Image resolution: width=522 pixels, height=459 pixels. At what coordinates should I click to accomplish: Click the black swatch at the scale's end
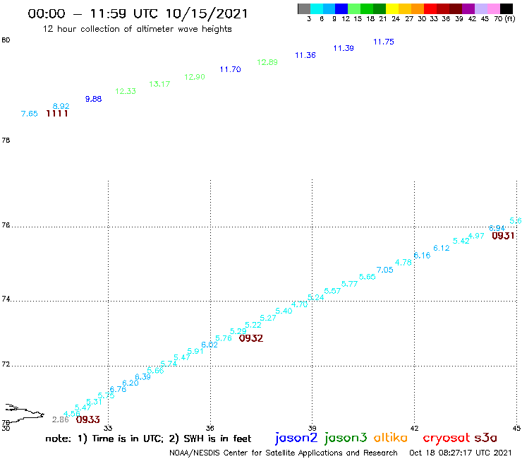pos(506,8)
